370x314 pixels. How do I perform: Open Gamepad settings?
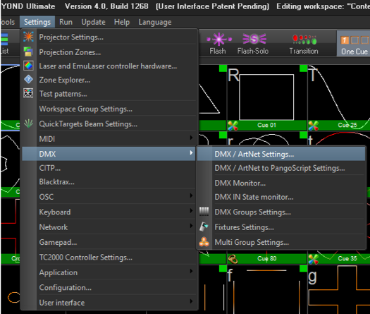tap(109, 242)
